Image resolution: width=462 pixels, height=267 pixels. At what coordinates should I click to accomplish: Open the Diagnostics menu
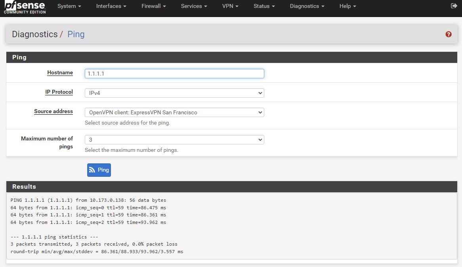click(x=307, y=6)
